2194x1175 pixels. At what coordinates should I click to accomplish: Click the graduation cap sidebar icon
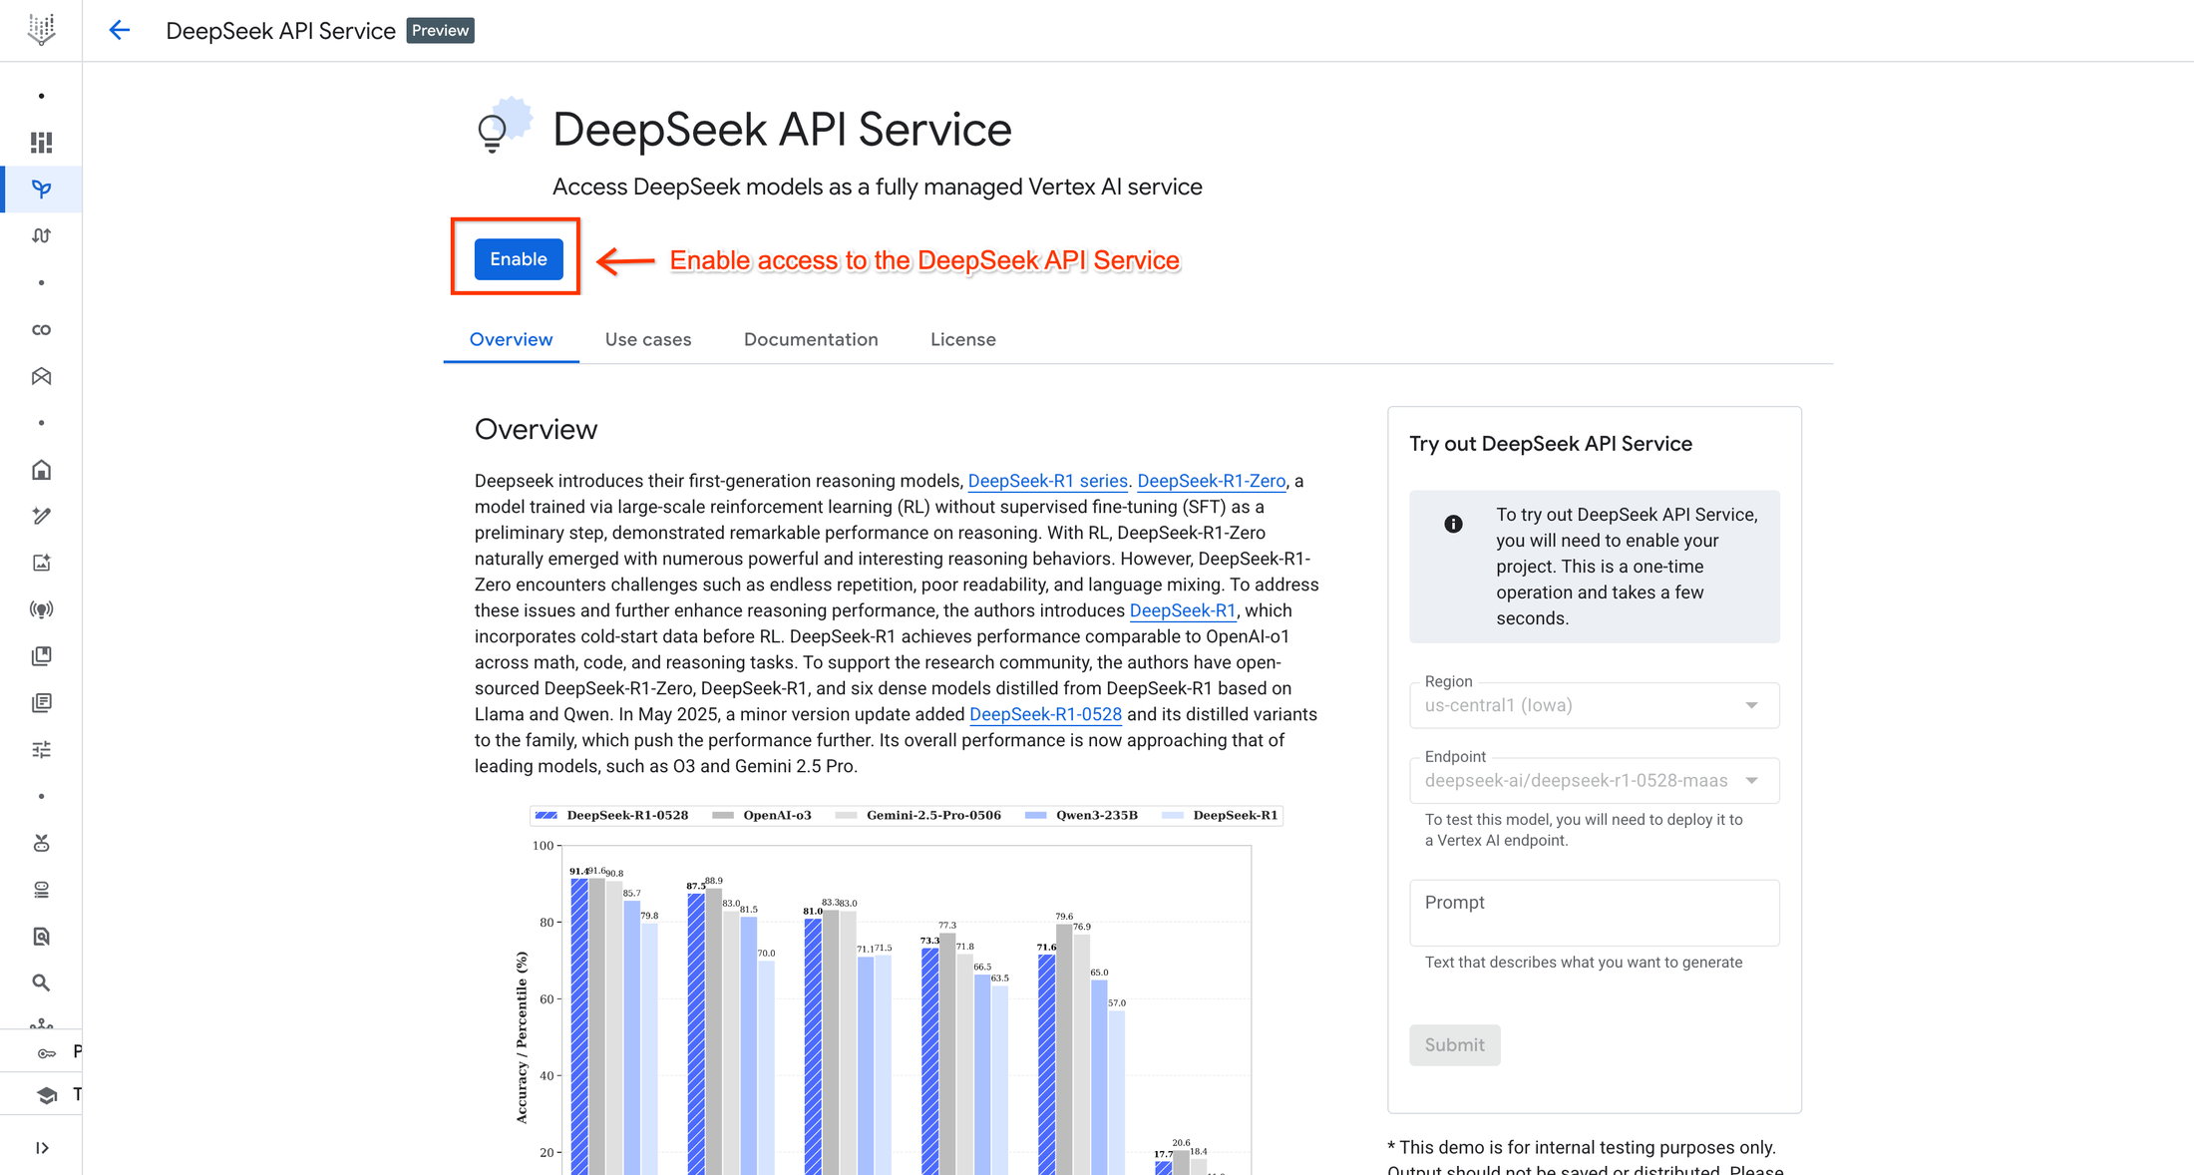click(46, 1095)
